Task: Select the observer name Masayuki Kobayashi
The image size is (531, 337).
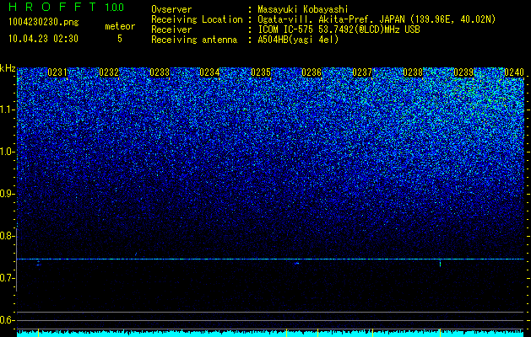Action: (x=303, y=9)
